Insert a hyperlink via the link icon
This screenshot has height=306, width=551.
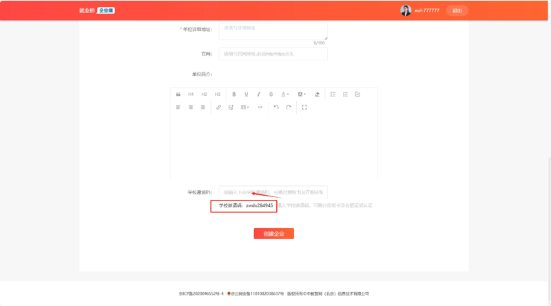(x=219, y=108)
